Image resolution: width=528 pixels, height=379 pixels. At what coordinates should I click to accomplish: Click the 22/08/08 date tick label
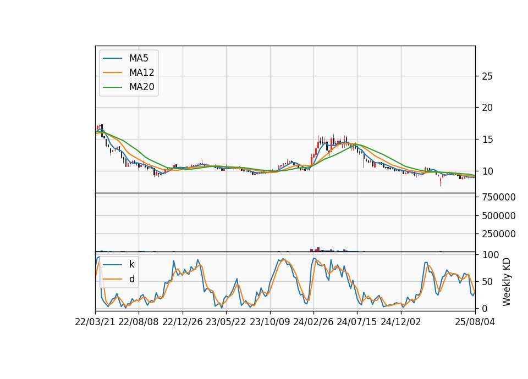(x=139, y=322)
